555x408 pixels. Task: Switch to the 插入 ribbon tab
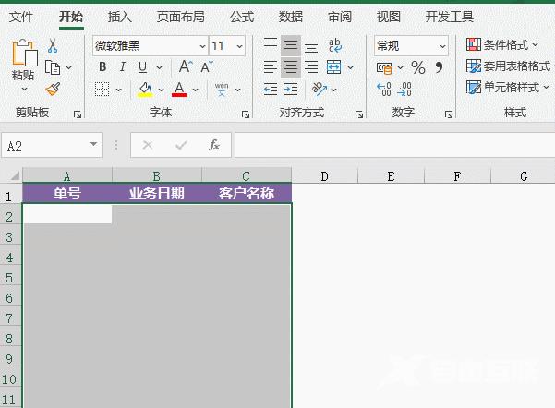tap(120, 17)
